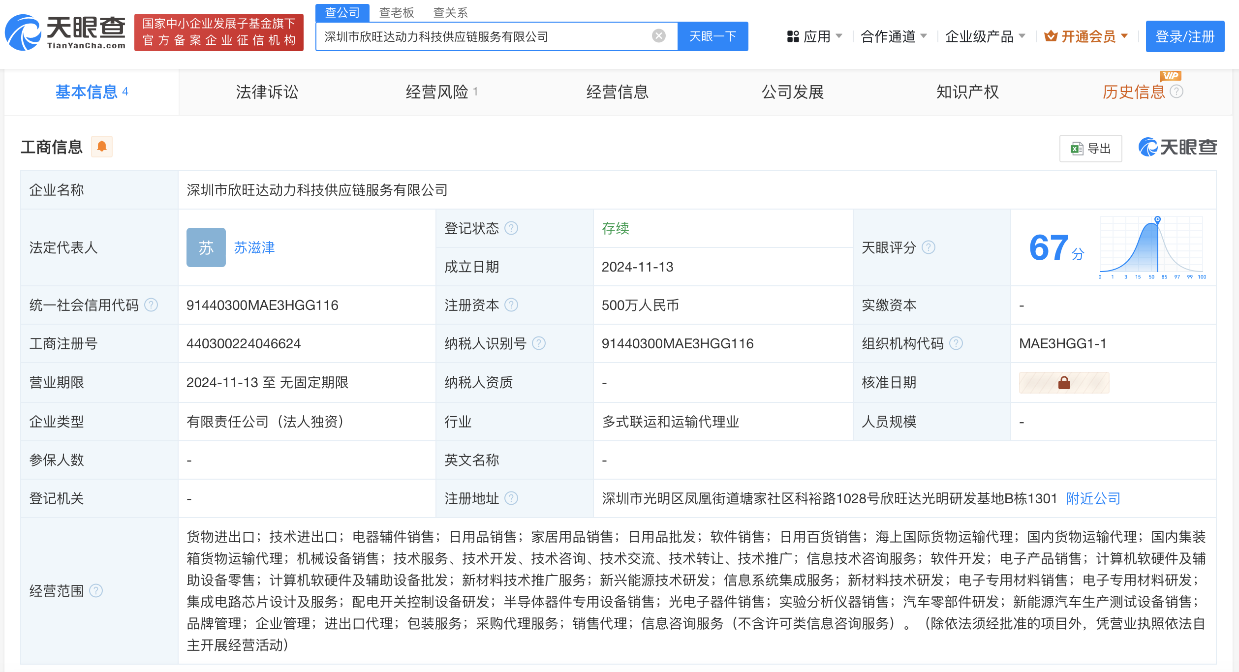This screenshot has width=1239, height=672.
Task: Clear the search box with the X icon
Action: [x=659, y=36]
